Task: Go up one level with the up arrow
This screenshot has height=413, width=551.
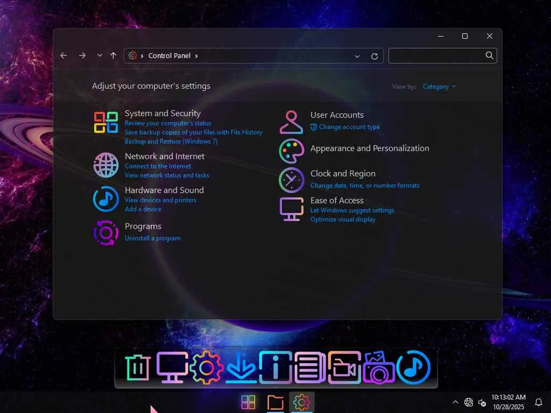Action: pos(113,55)
